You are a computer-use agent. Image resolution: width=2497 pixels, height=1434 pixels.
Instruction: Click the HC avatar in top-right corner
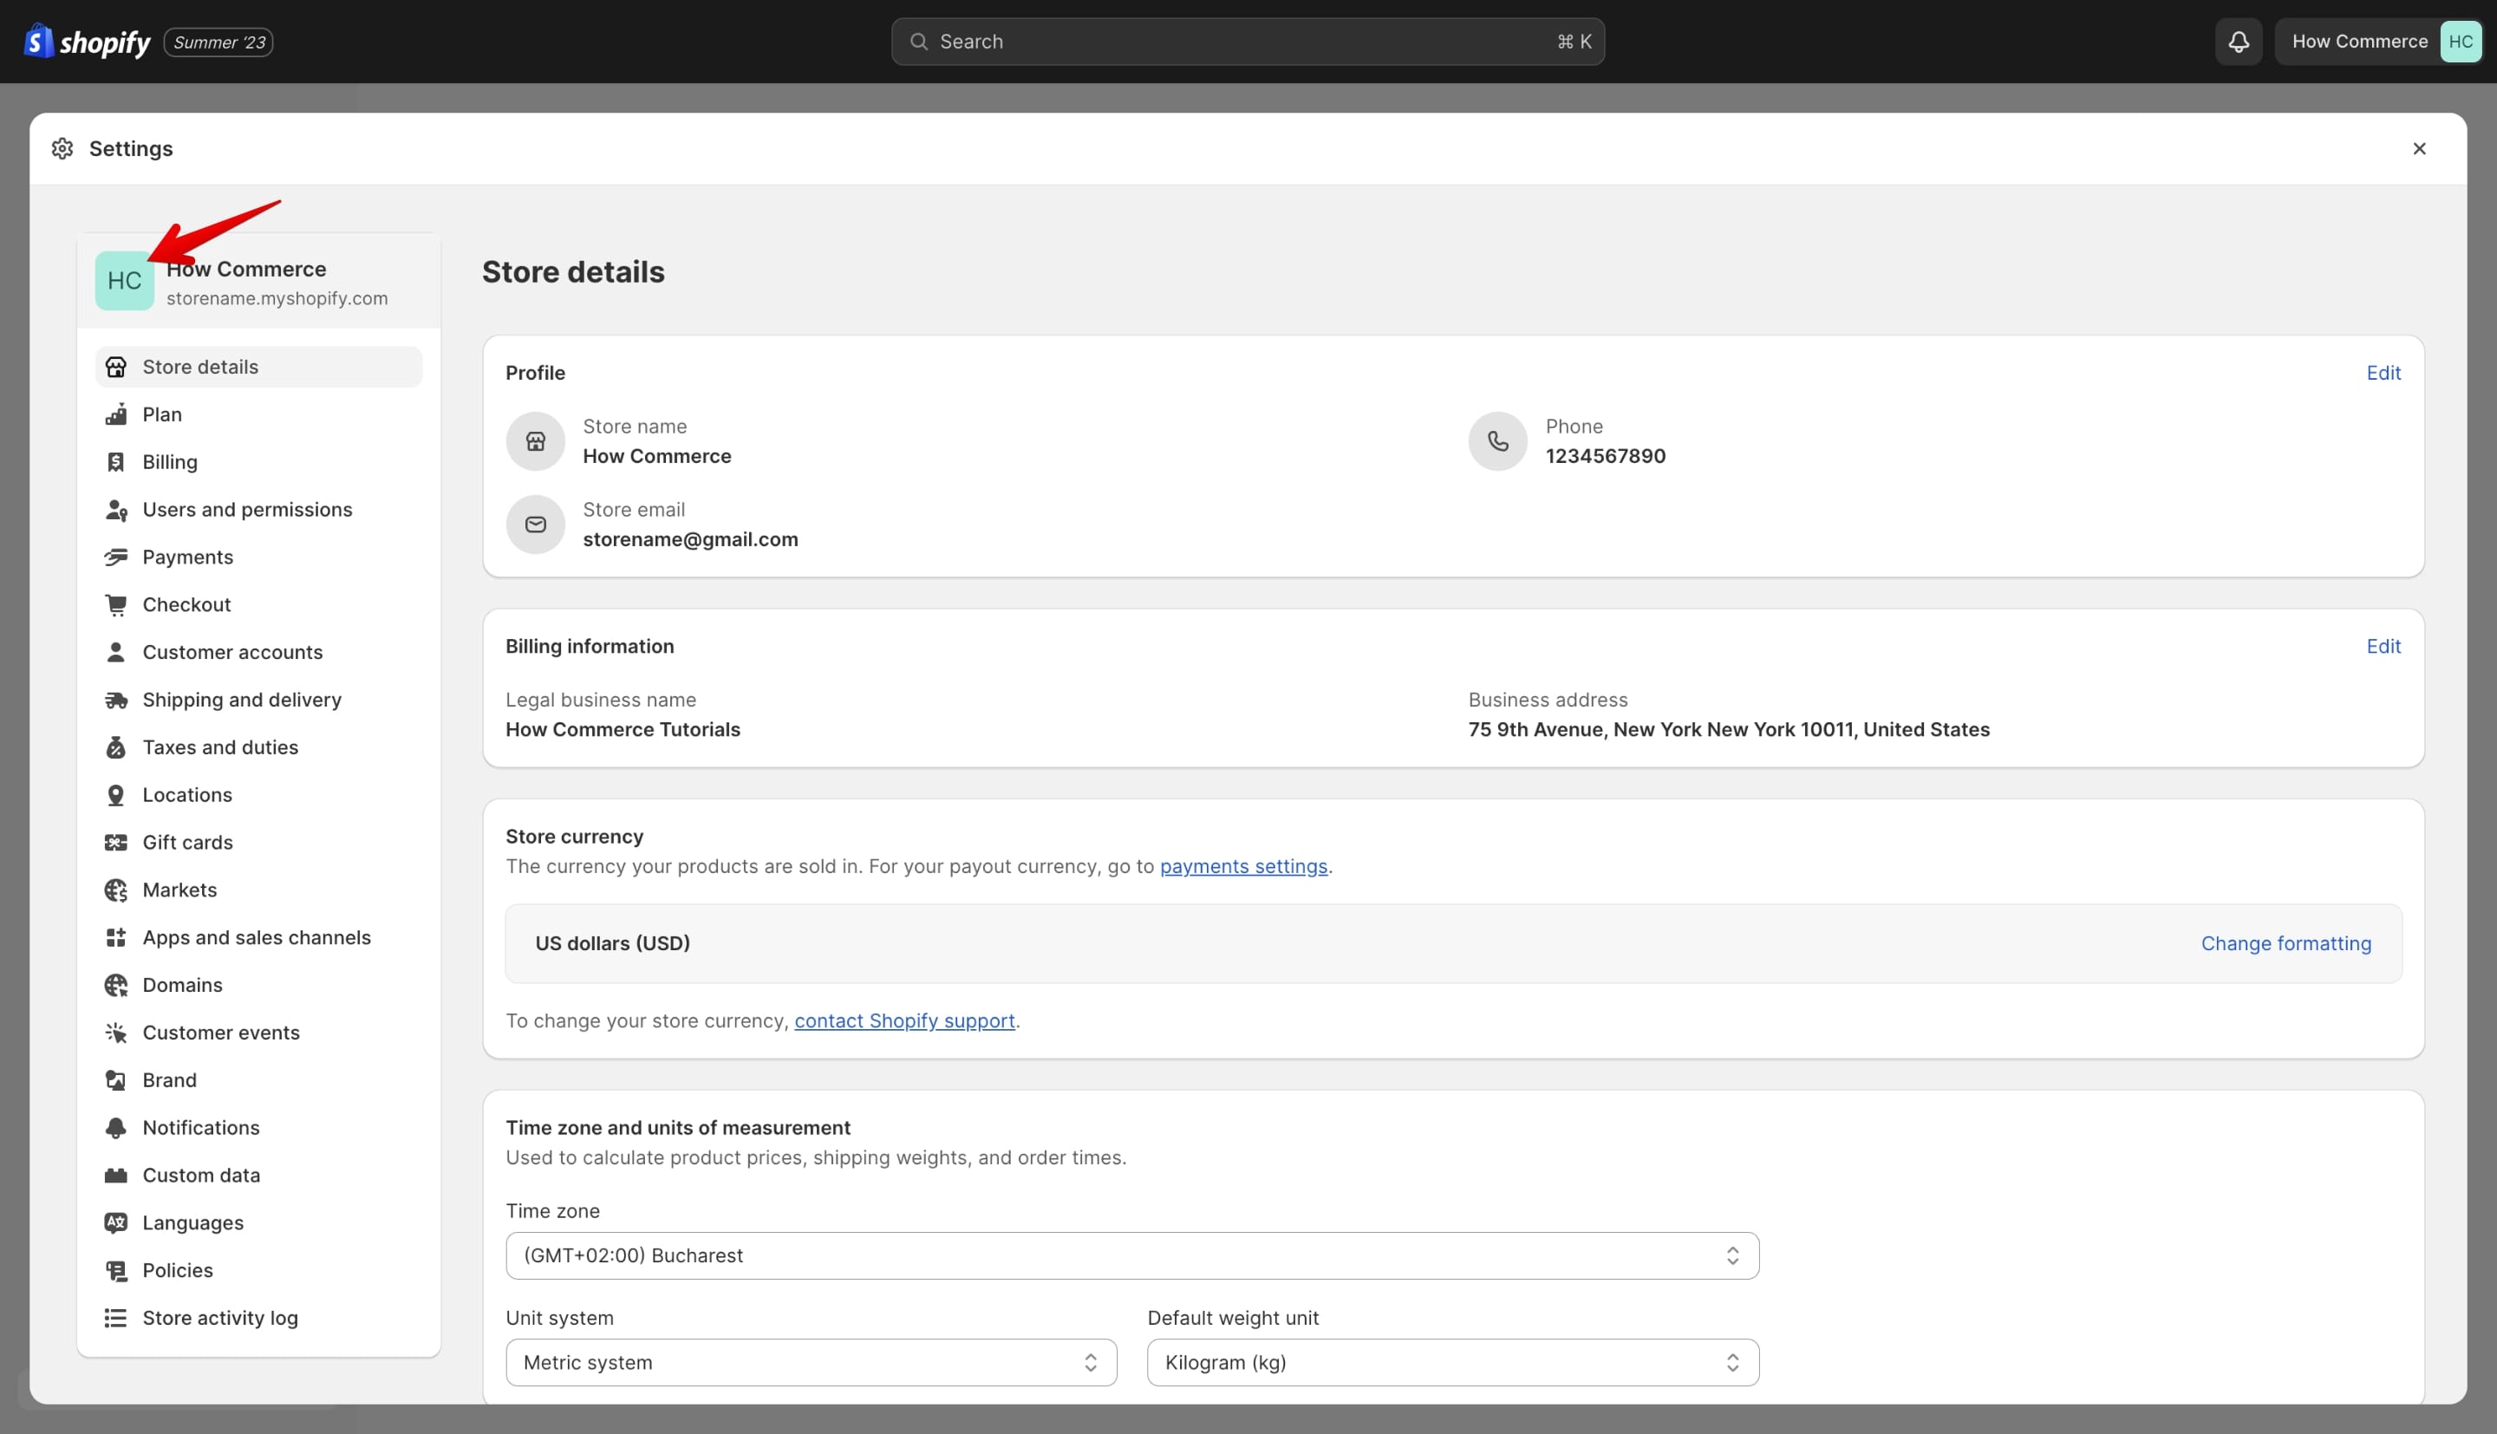[x=2460, y=42]
